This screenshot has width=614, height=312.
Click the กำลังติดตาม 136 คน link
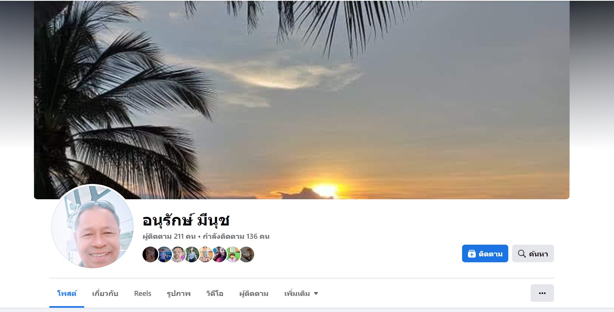tap(236, 236)
